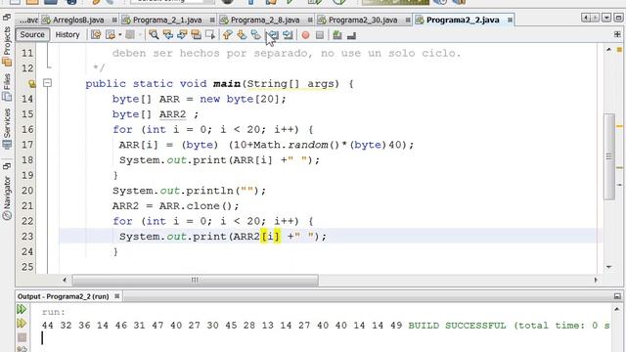Click the lightbulb hint on line 13
Screen dimensions: 626x352
click(x=31, y=83)
